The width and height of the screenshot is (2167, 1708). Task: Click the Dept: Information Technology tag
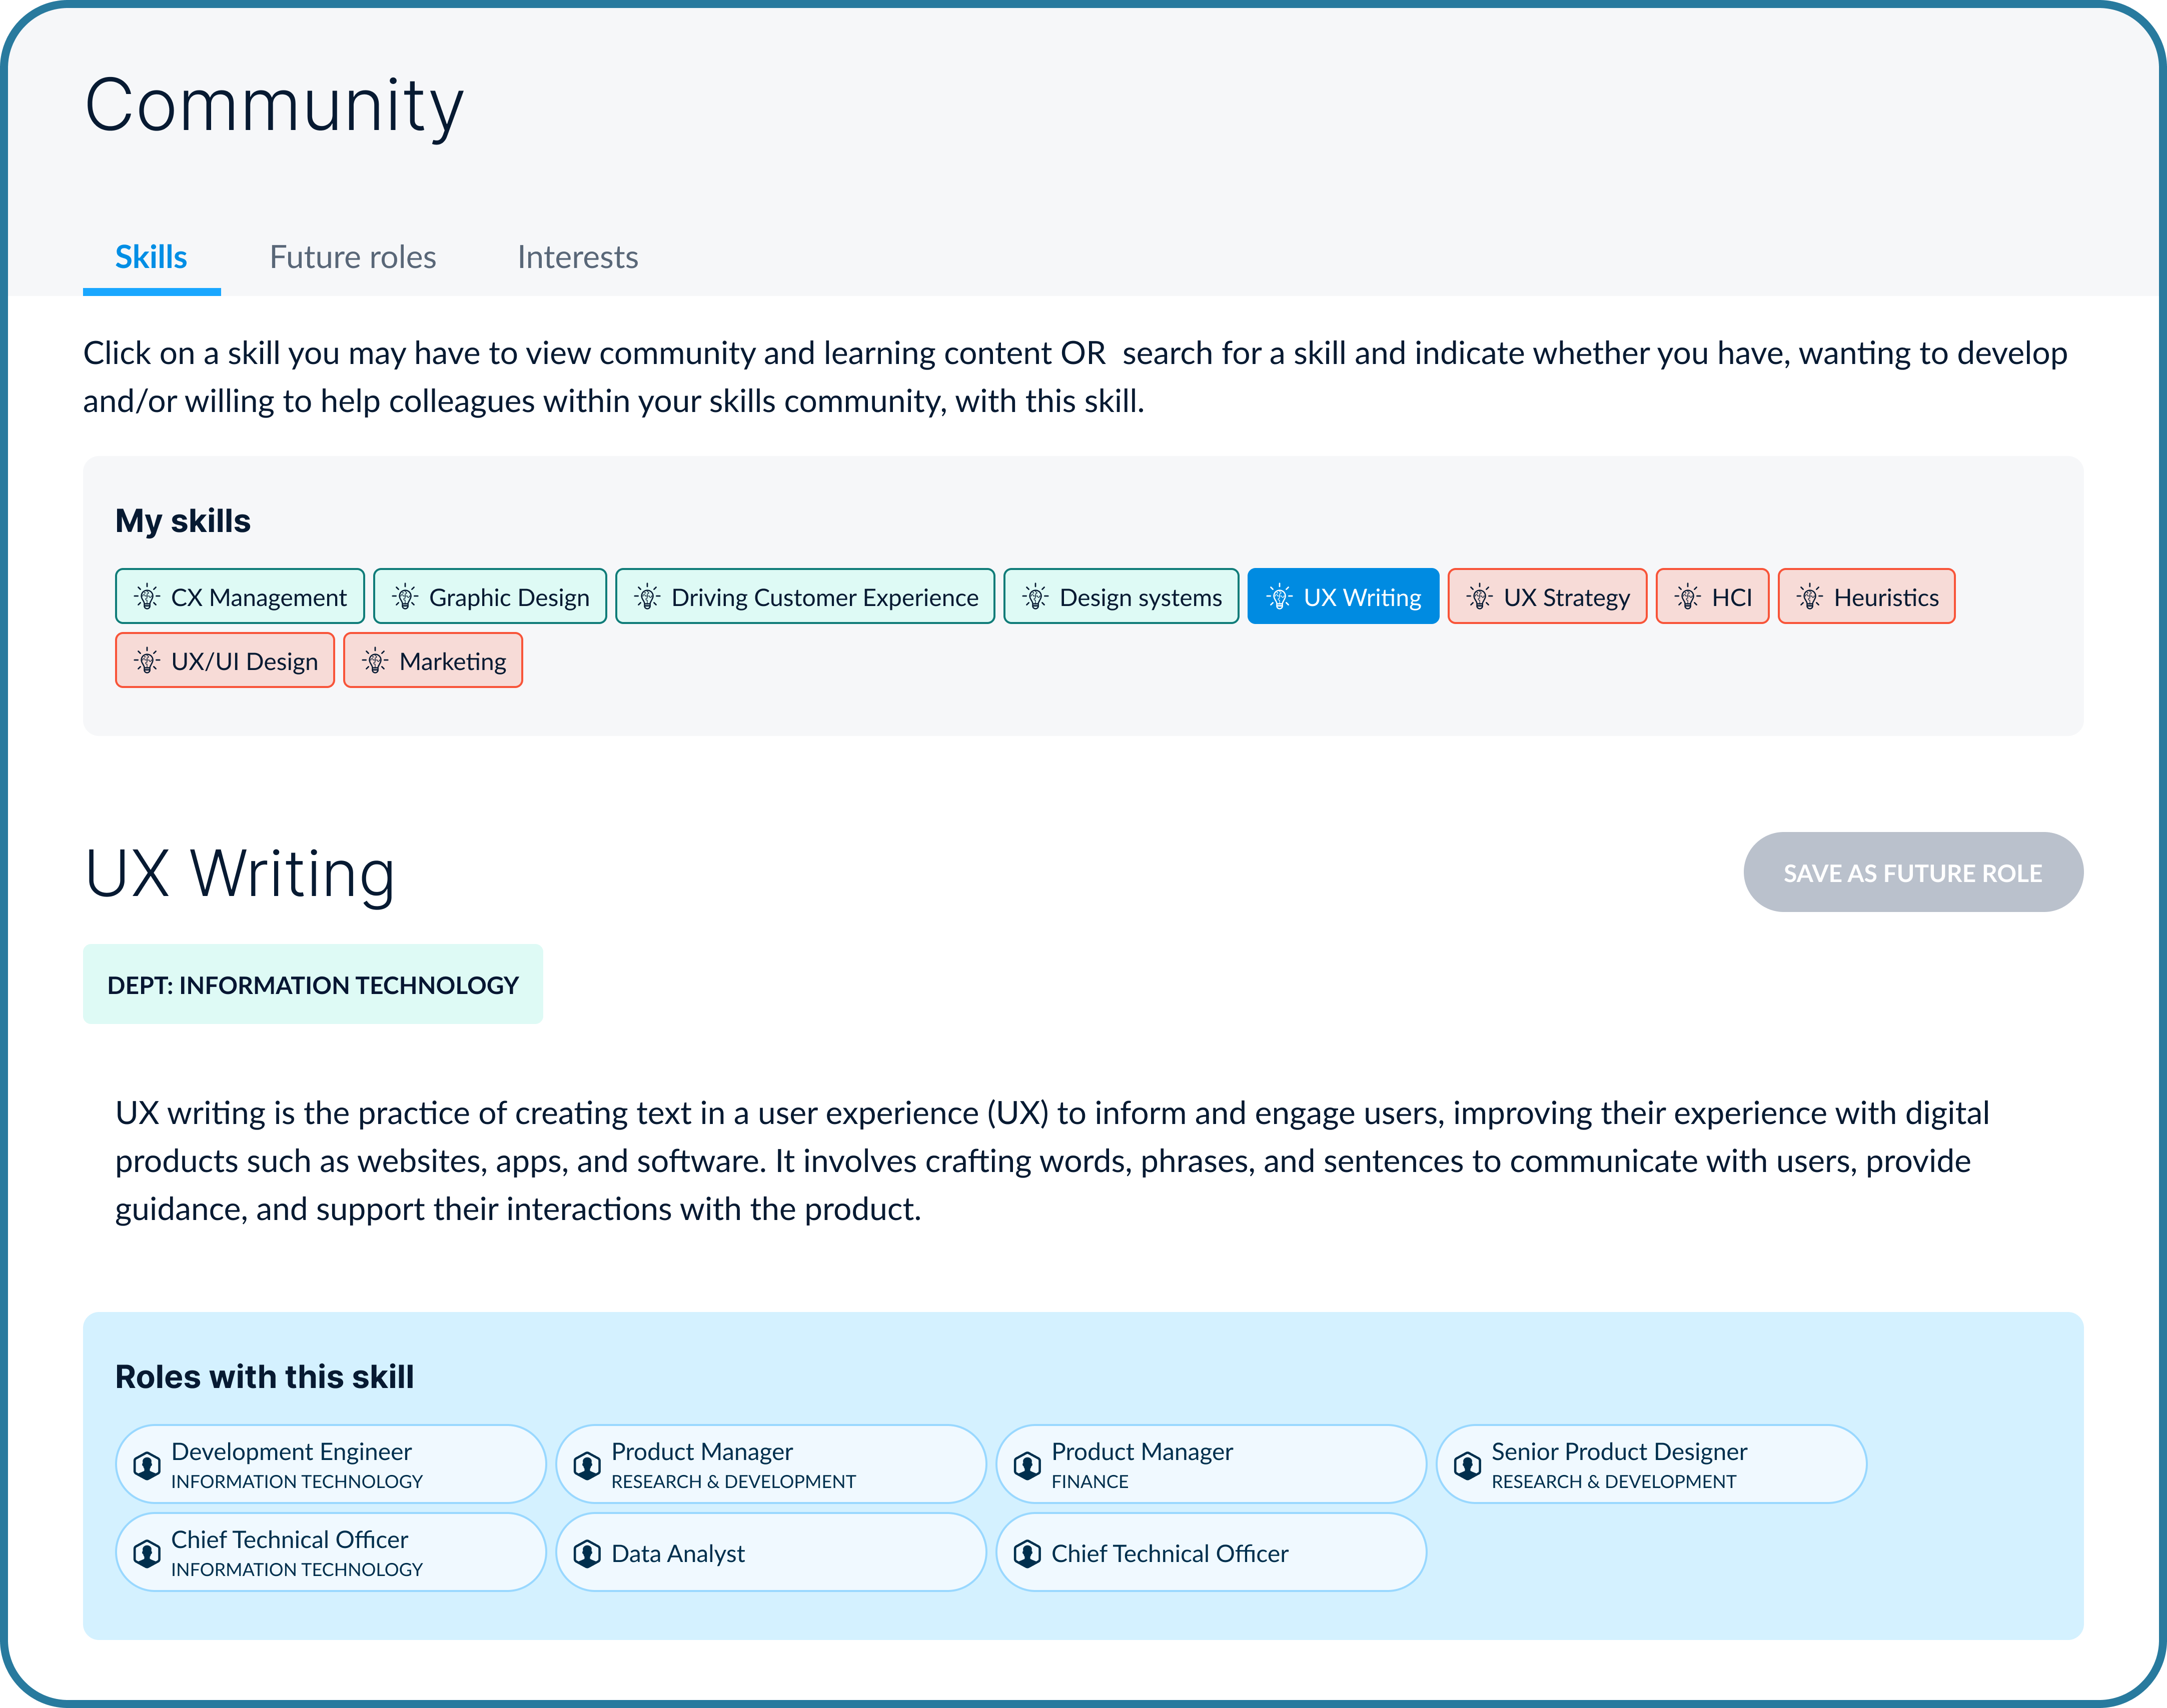coord(313,985)
